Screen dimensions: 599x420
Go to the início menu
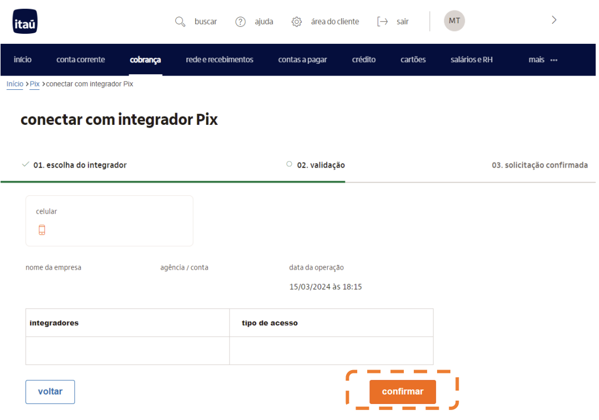click(23, 59)
